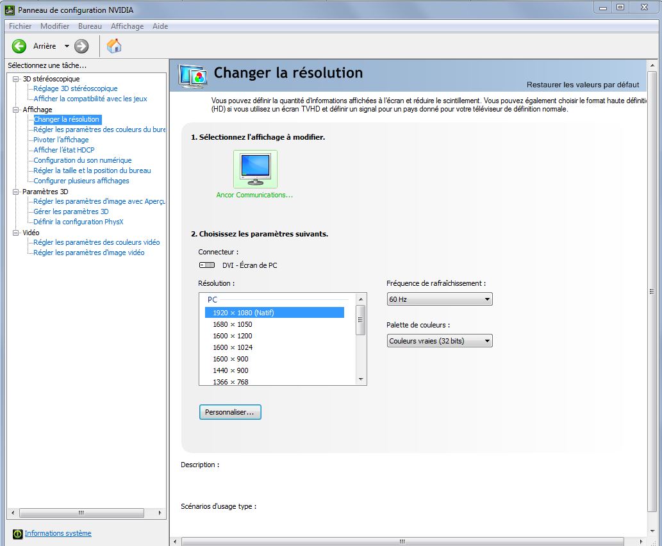Select the 1680 × 1050 resolution
Viewport: 662px width, 546px height.
pos(232,324)
